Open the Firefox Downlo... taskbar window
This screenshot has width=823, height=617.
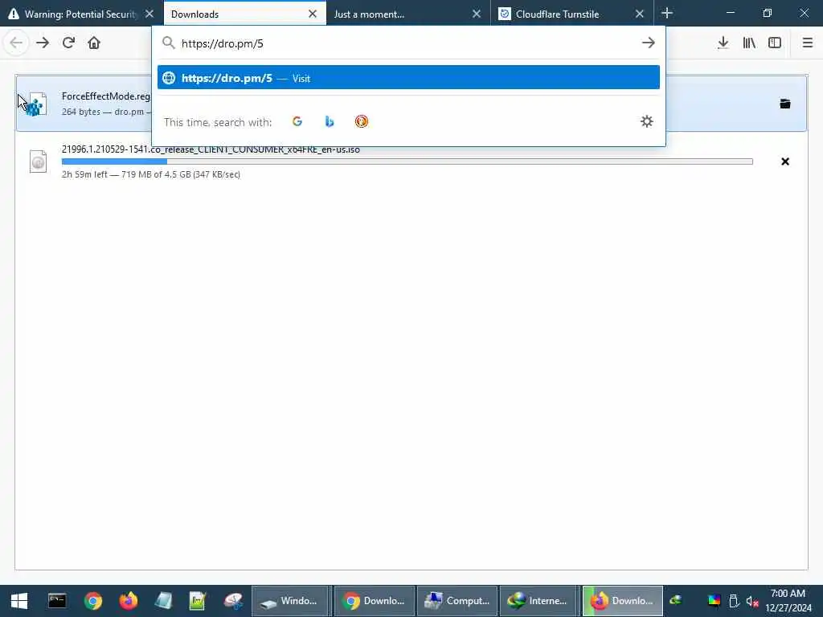pos(623,601)
